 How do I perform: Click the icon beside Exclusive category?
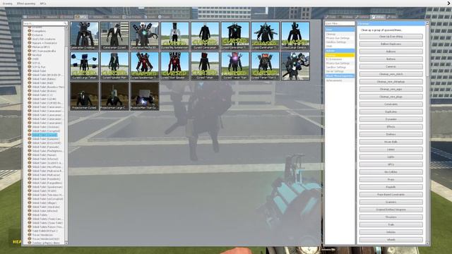pyautogui.click(x=30, y=35)
